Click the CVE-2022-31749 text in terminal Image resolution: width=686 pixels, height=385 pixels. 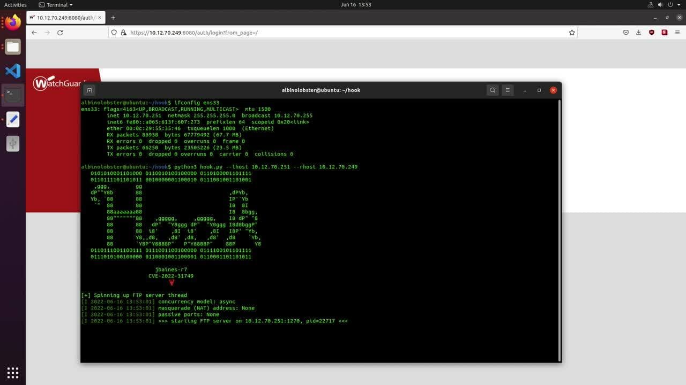pos(171,276)
